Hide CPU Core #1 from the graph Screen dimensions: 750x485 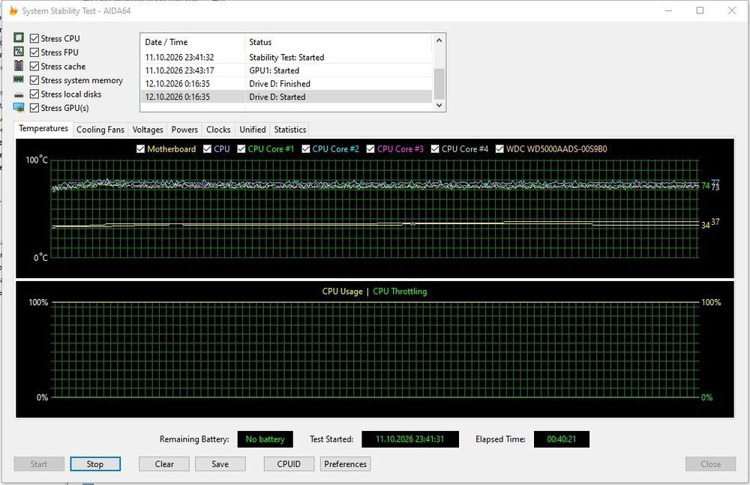pos(241,148)
